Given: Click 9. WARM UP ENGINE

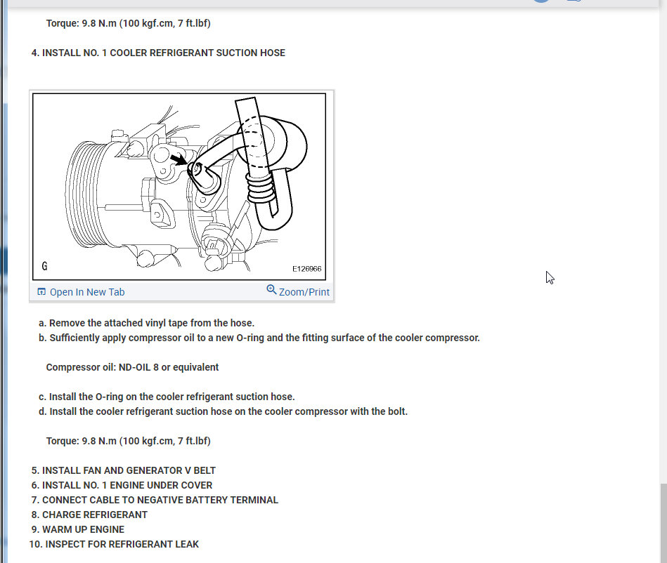Looking at the screenshot, I should [x=78, y=529].
